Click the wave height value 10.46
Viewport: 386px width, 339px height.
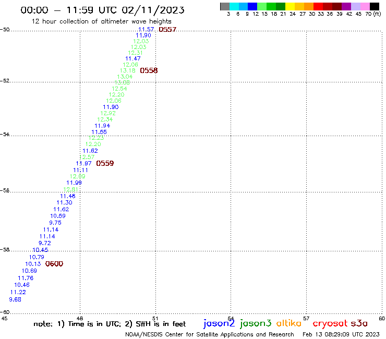coord(22,285)
